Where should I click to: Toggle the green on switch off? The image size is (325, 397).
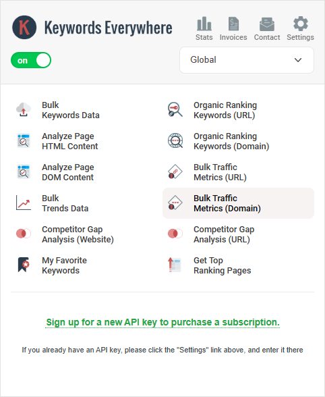click(x=31, y=60)
